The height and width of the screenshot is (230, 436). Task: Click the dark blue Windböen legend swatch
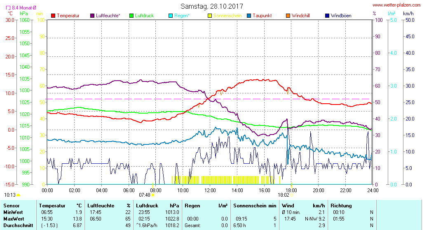pyautogui.click(x=327, y=16)
